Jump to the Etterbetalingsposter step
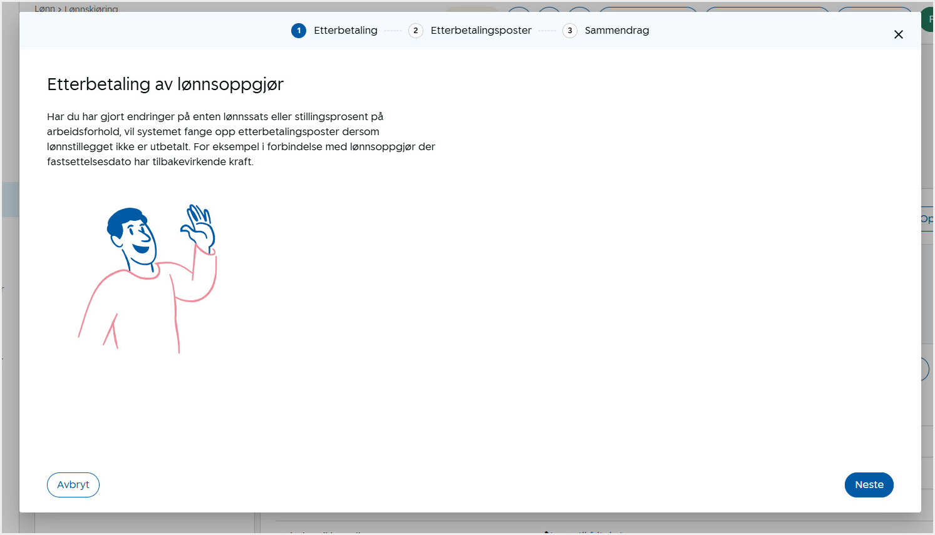935x535 pixels. 480,31
